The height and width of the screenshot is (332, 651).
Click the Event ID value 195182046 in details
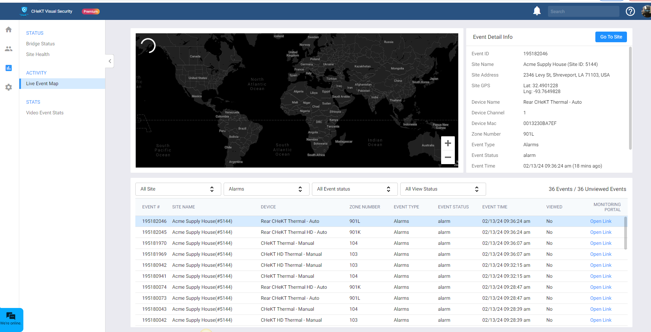pyautogui.click(x=535, y=54)
